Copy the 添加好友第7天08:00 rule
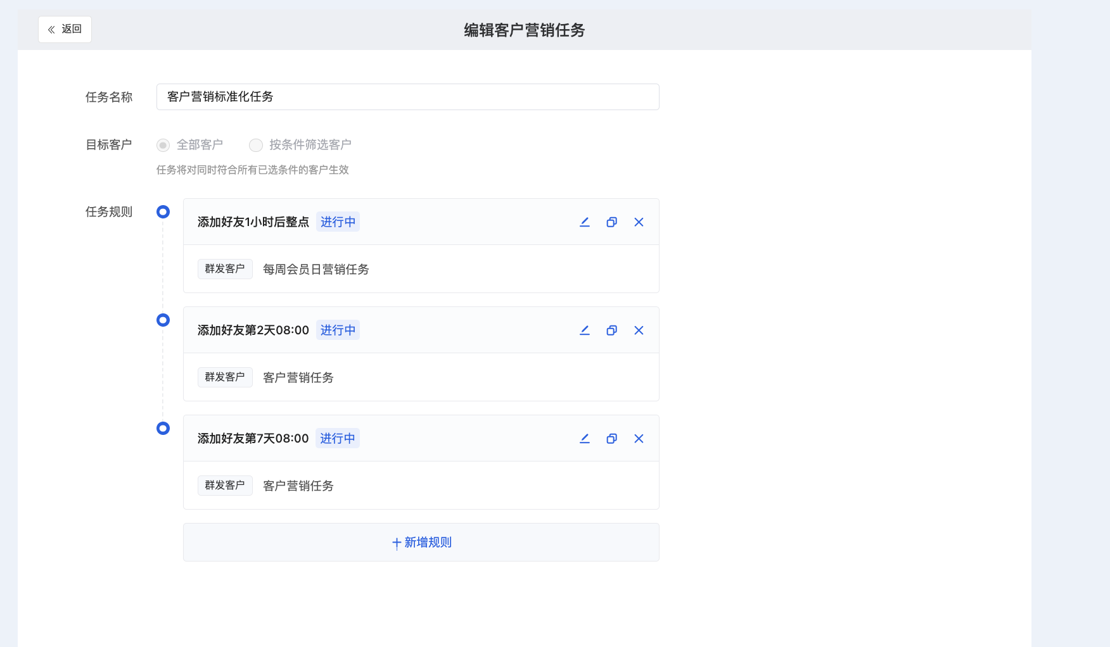1110x647 pixels. (611, 439)
